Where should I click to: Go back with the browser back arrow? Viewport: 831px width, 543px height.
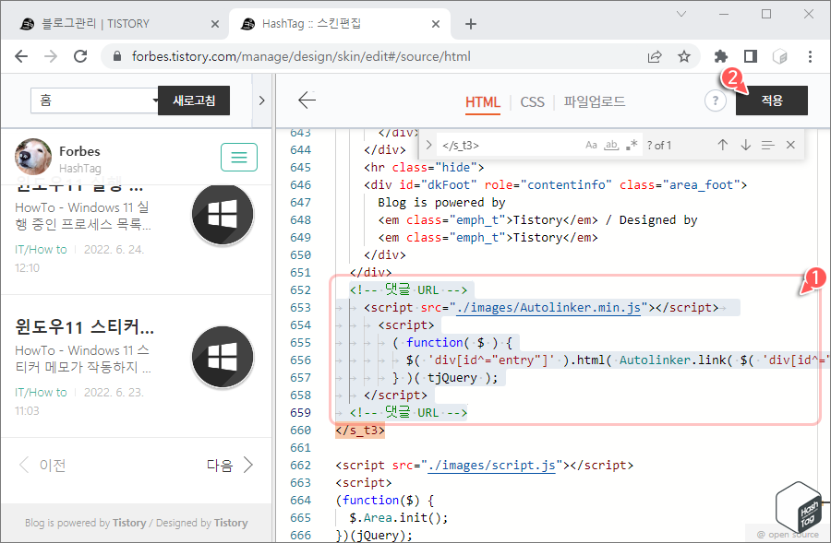point(21,56)
